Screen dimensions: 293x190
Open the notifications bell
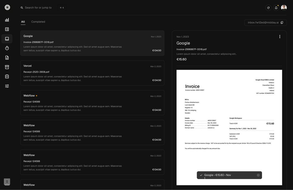276,8
